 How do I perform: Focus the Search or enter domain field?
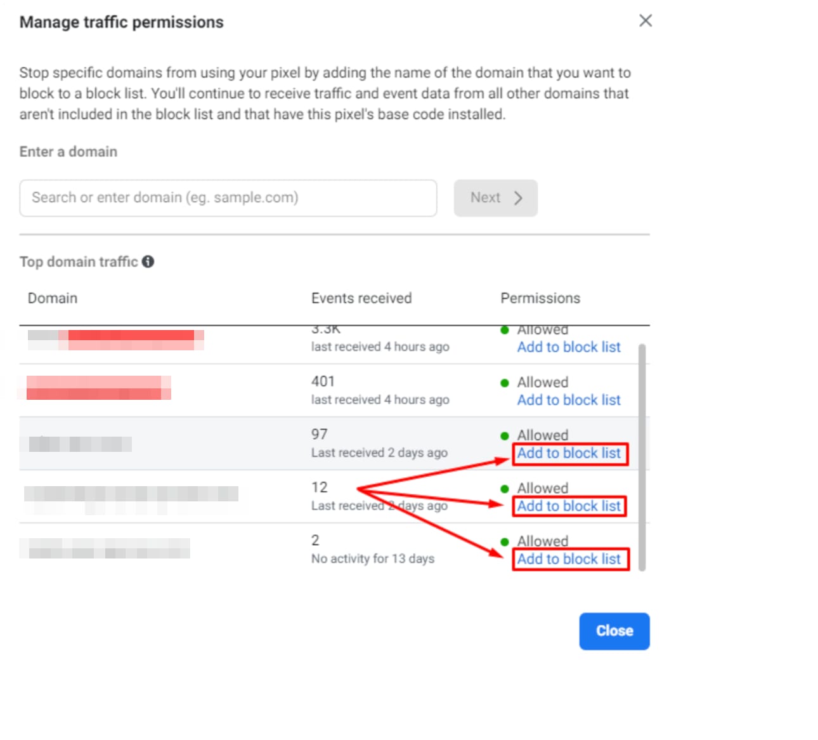(228, 198)
